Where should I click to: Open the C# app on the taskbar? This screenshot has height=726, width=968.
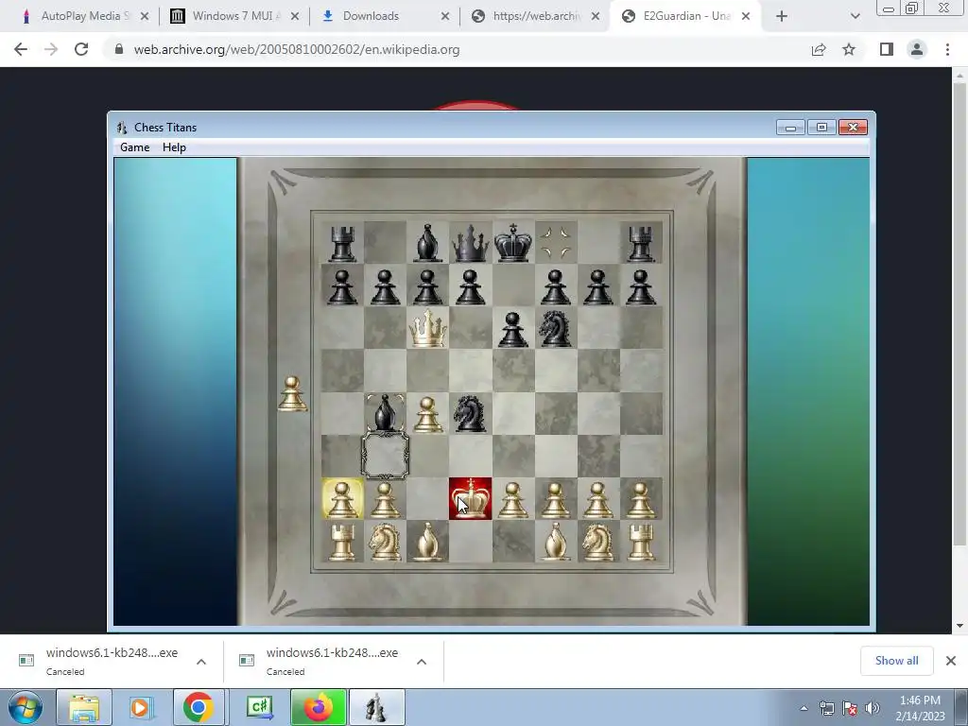coord(260,707)
